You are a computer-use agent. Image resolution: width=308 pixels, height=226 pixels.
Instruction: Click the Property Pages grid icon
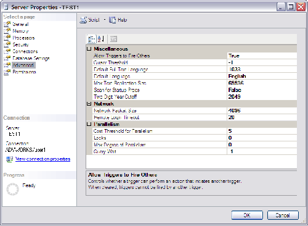tap(113, 39)
